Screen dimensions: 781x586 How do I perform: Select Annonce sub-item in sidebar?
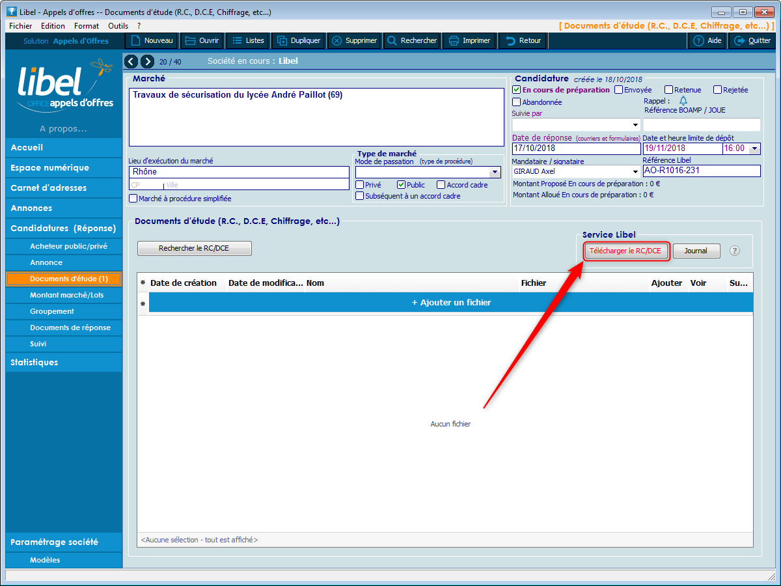tap(64, 262)
